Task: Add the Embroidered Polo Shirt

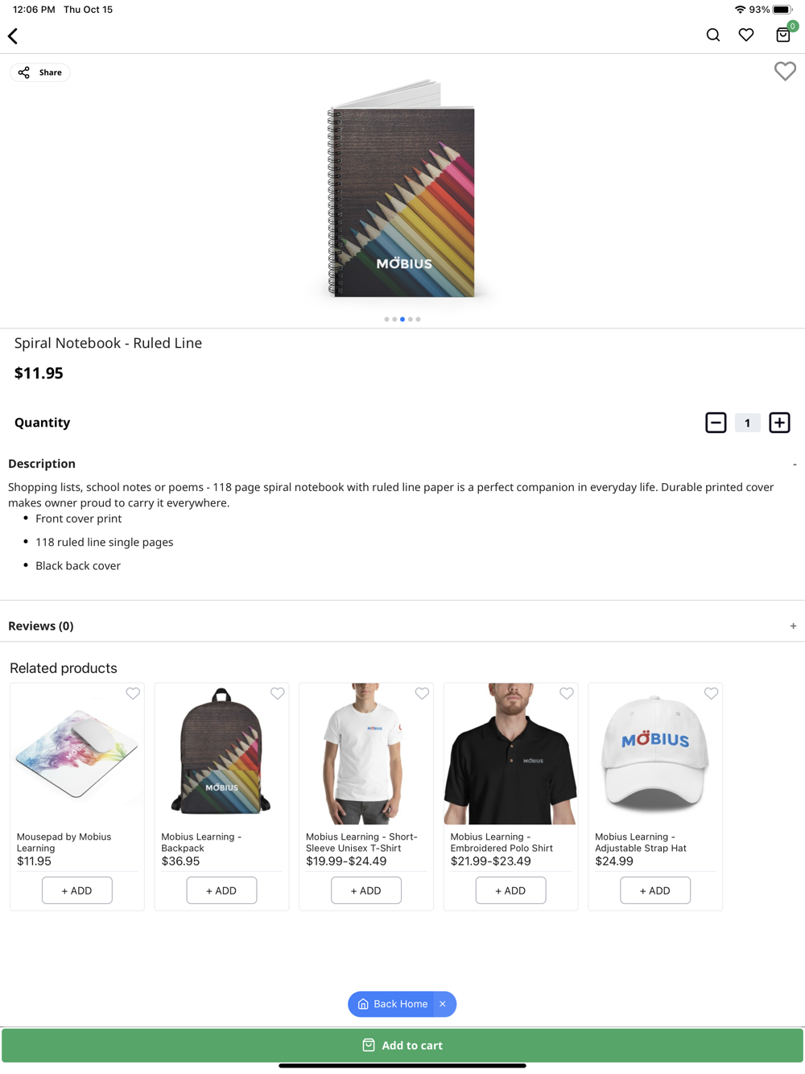Action: click(510, 890)
